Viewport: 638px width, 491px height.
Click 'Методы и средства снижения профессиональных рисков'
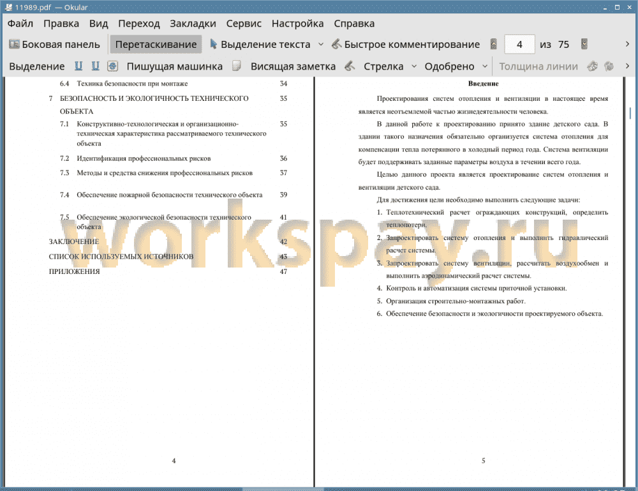[x=165, y=172]
